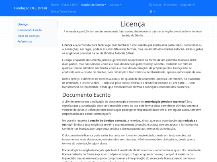
Task: Open footnote 4 after 'contrafação'
Action: click(x=109, y=113)
